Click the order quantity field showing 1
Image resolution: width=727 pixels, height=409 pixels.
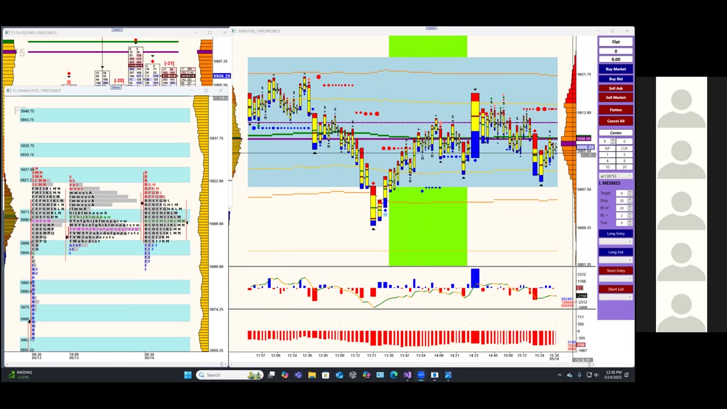coord(604,141)
